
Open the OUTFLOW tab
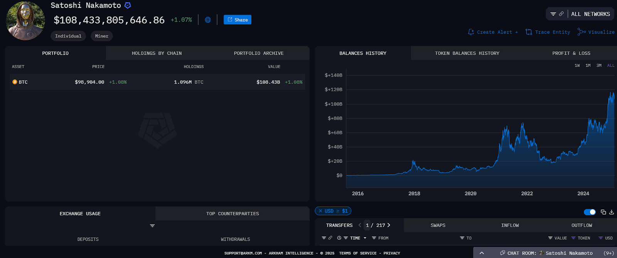(x=582, y=225)
